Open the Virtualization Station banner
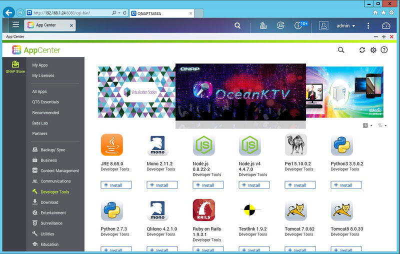The height and width of the screenshot is (254, 400). tap(136, 92)
